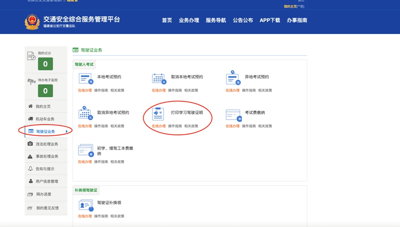Image resolution: width=400 pixels, height=227 pixels.
Task: Go to 首页 in top navigation
Action: (167, 20)
